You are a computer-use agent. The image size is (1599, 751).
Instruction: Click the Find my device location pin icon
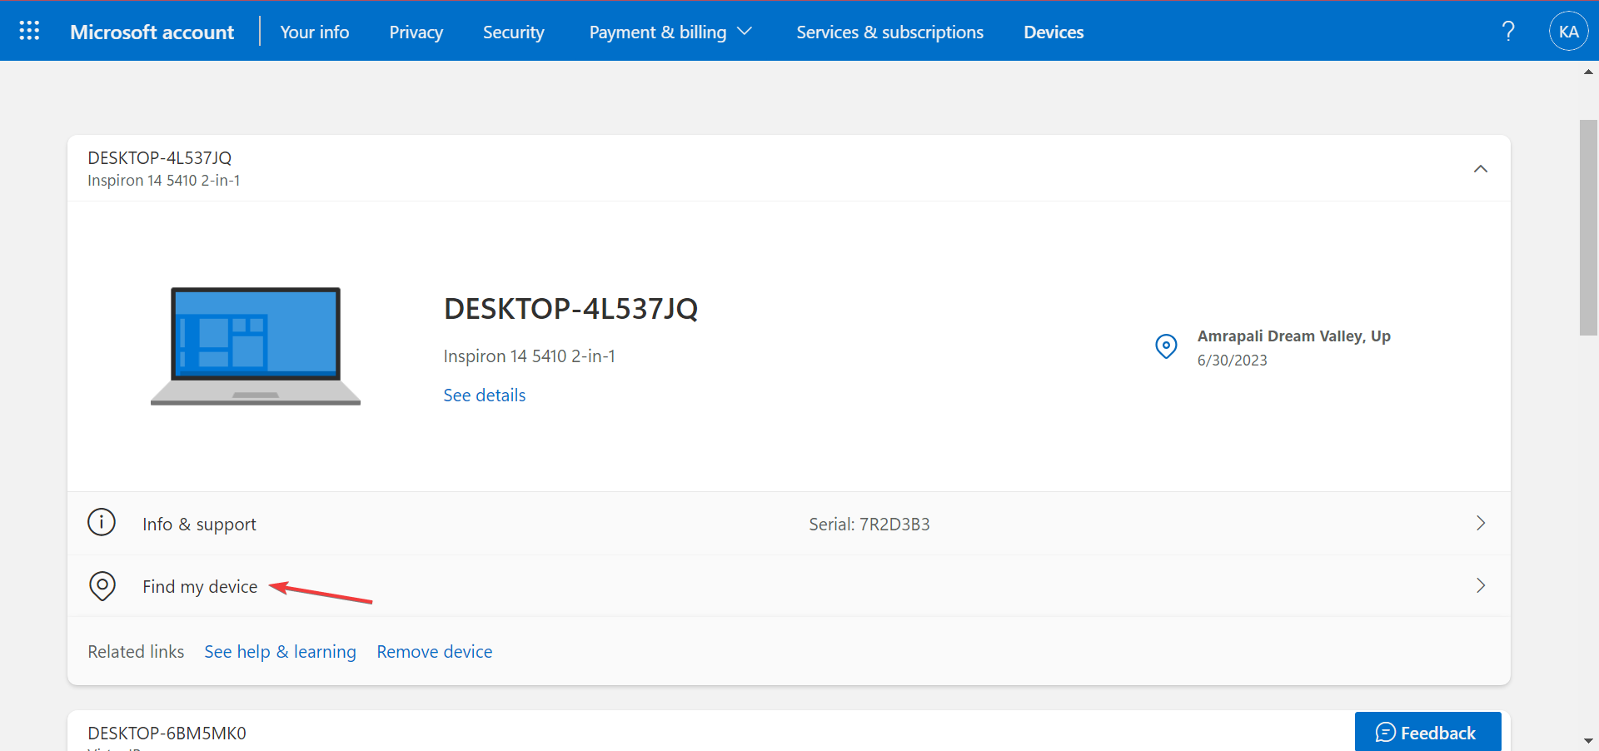[102, 585]
